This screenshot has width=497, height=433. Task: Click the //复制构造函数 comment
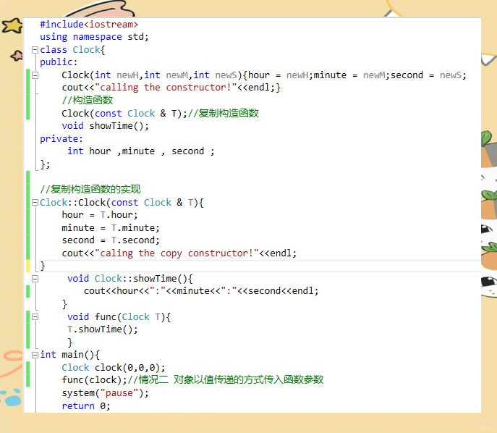223,113
